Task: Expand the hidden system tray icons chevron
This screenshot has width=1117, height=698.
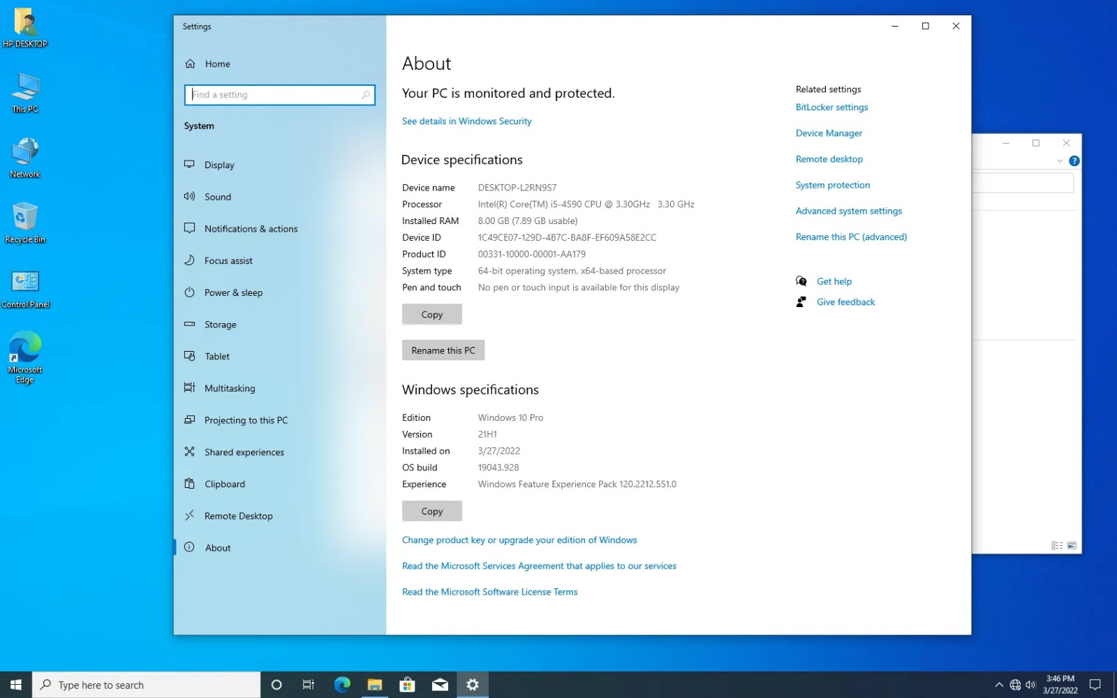Action: click(x=999, y=685)
